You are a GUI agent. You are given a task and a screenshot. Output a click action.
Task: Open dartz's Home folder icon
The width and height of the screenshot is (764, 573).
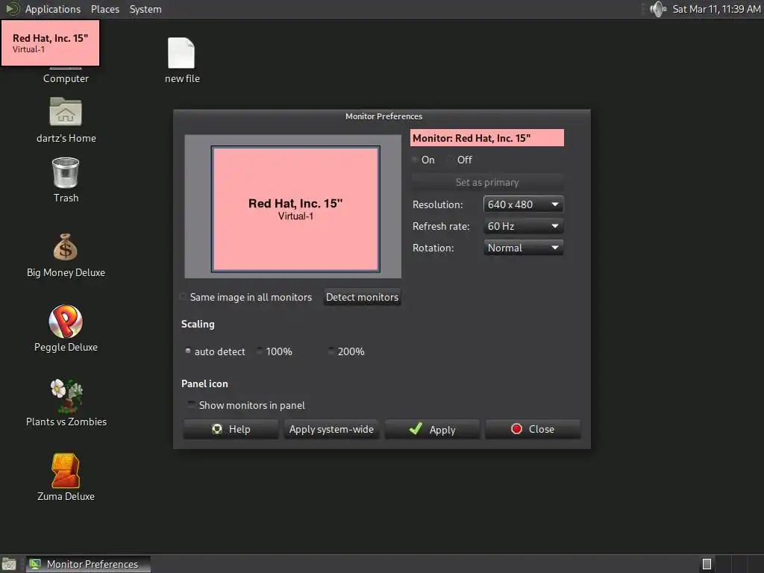66,112
